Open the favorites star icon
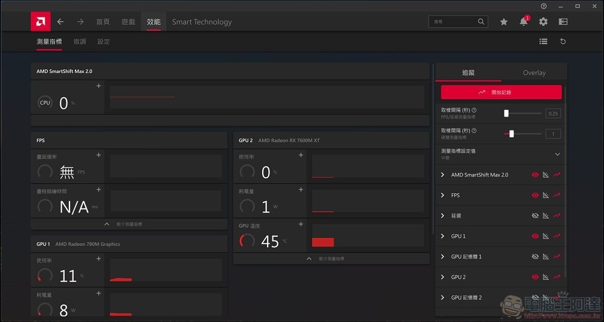Image resolution: width=604 pixels, height=322 pixels. [x=504, y=22]
